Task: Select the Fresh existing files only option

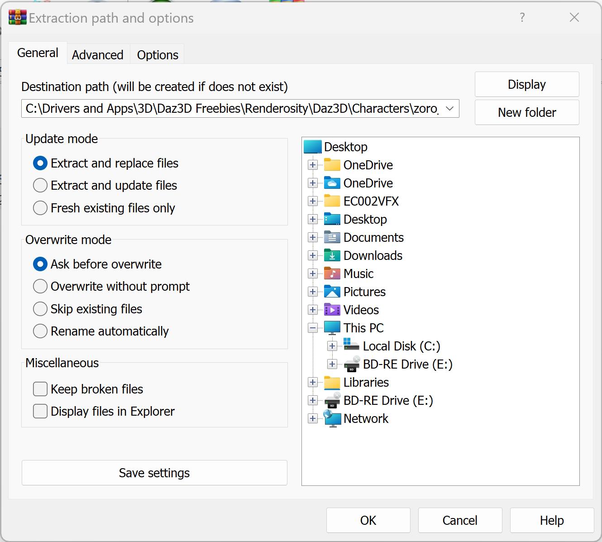Action: click(40, 207)
